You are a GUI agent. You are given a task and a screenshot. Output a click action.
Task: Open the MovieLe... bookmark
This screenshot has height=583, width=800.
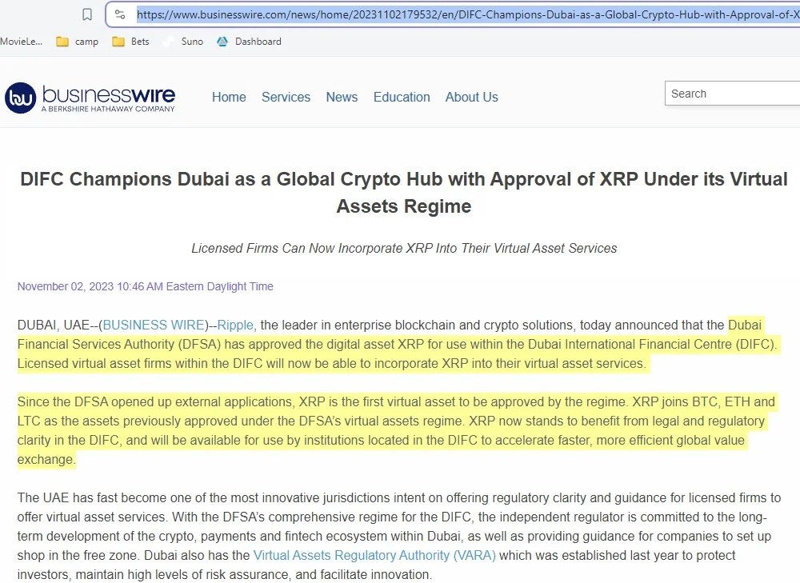tap(21, 42)
